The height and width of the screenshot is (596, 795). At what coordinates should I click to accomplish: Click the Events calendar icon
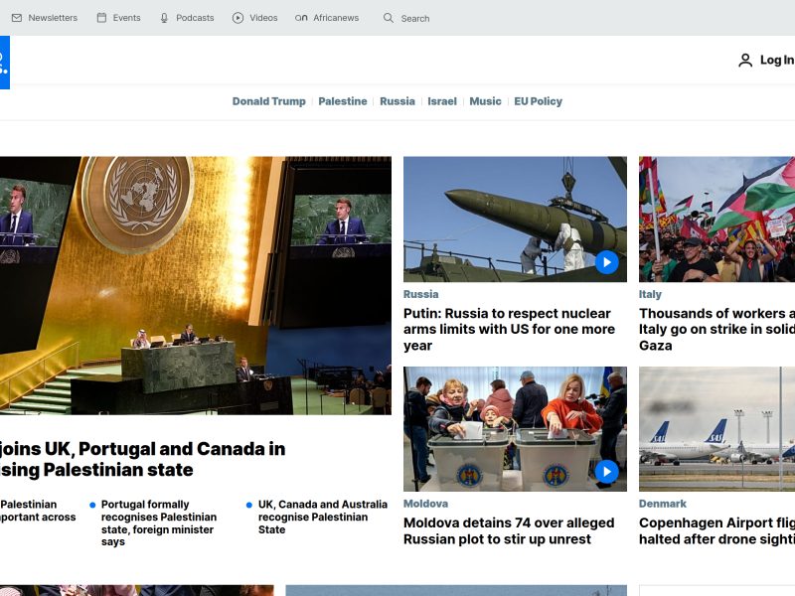(x=101, y=18)
